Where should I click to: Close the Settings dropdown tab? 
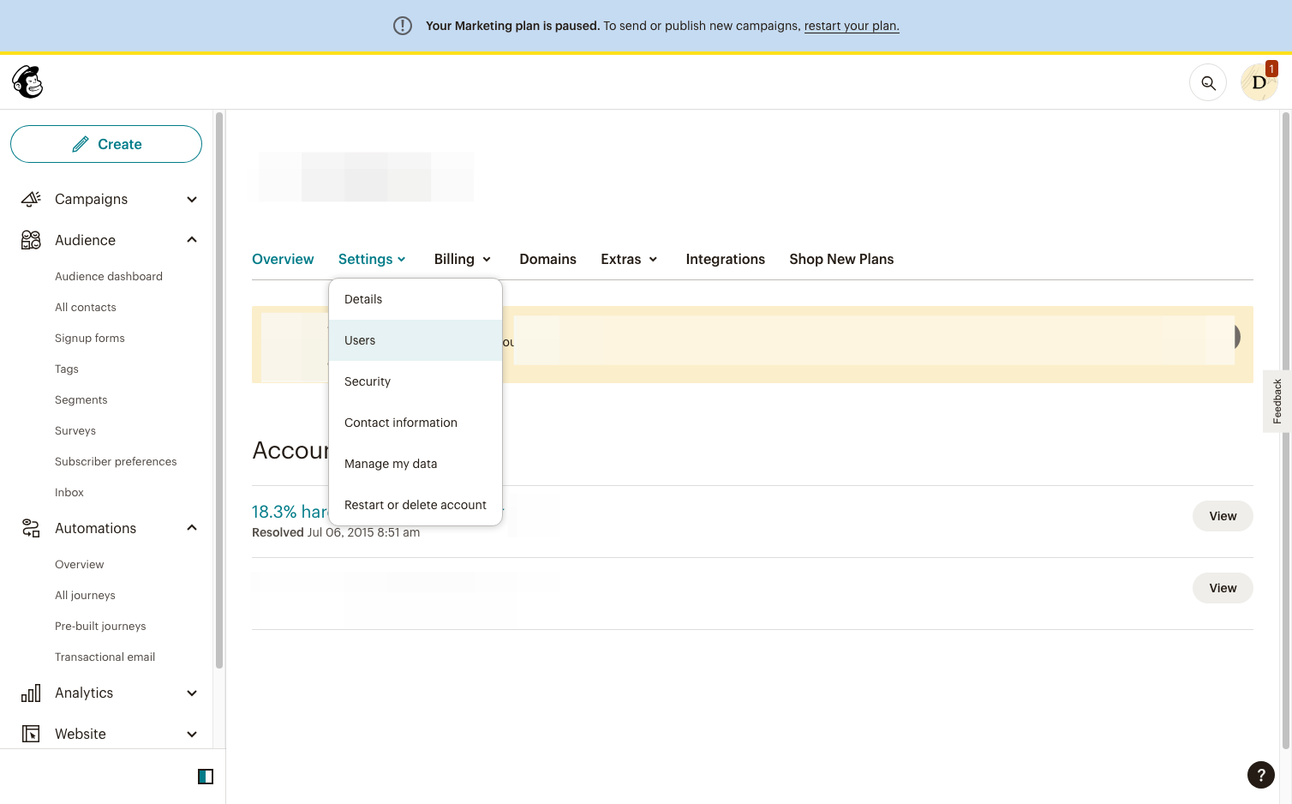[x=372, y=259]
